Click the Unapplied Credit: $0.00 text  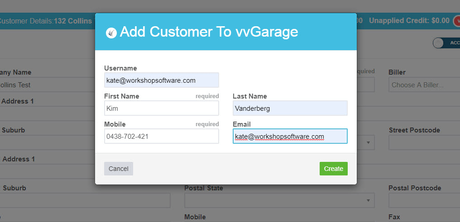(x=409, y=20)
